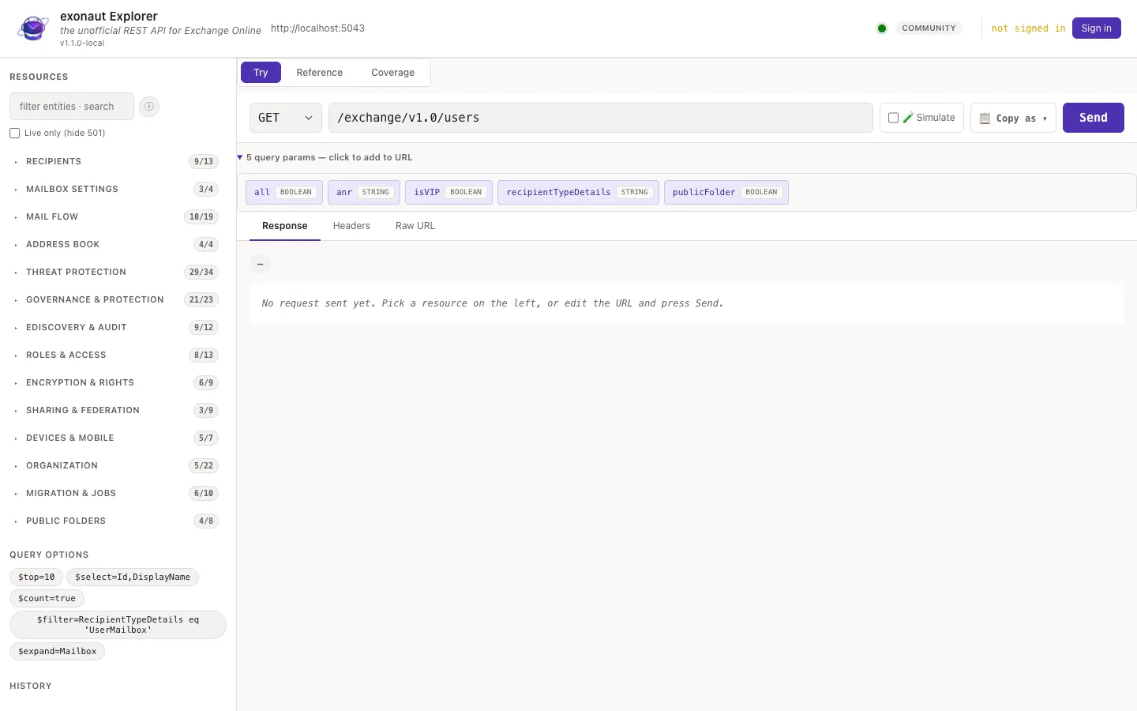Screen dimensions: 1137x711
Task: Apply the $expand=Mailbox query option
Action: click(x=58, y=652)
